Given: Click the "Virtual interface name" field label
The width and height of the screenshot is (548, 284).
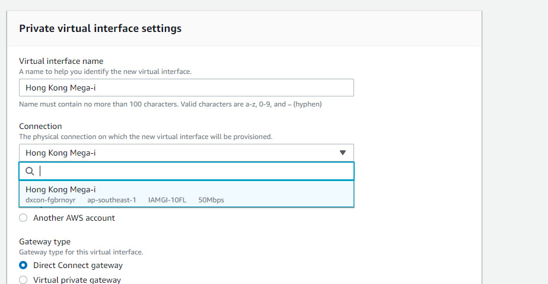Looking at the screenshot, I should [61, 61].
